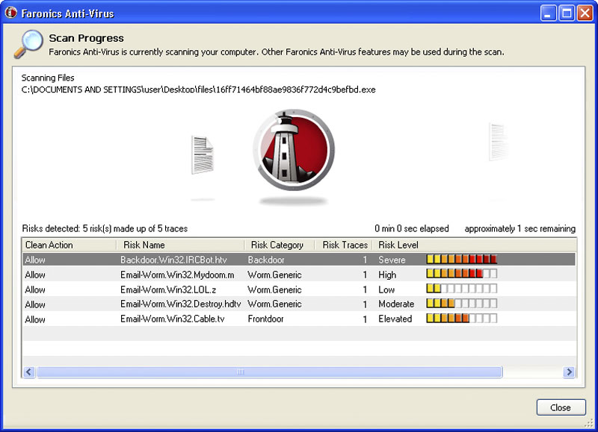The image size is (598, 432).
Task: Click the document icon left of lighthouse
Action: [x=203, y=155]
